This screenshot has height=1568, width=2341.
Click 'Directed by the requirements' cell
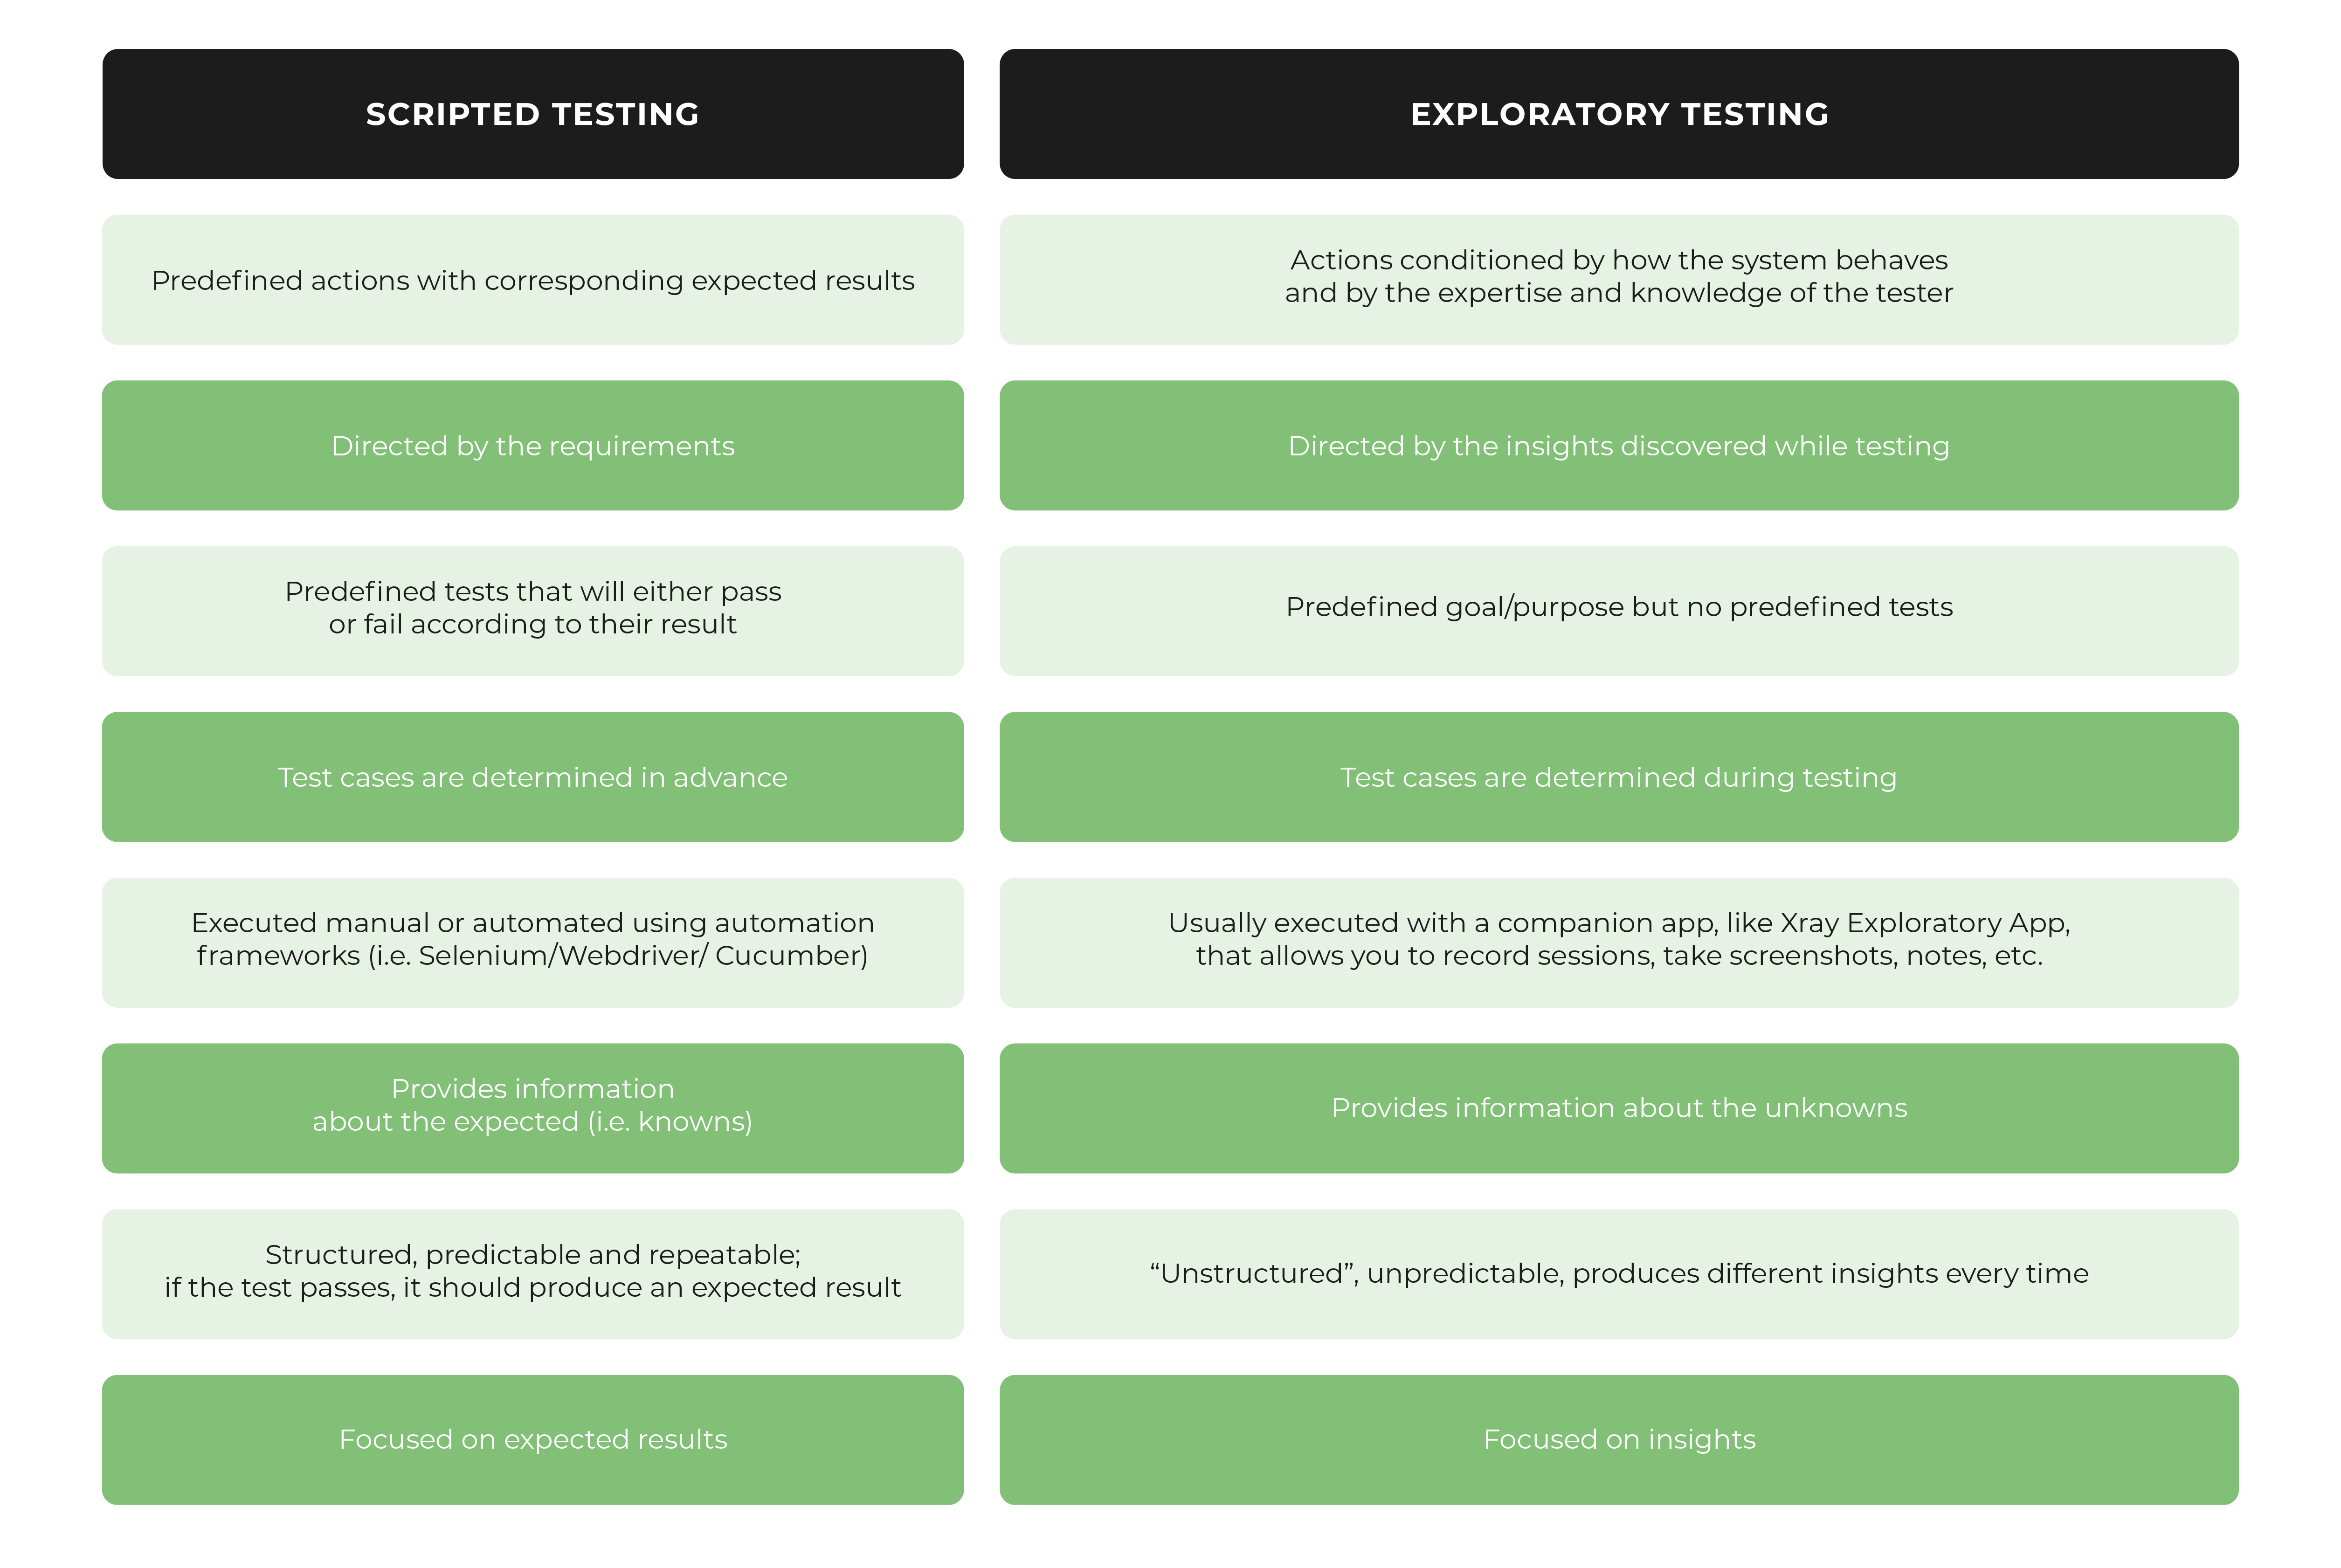(x=532, y=446)
